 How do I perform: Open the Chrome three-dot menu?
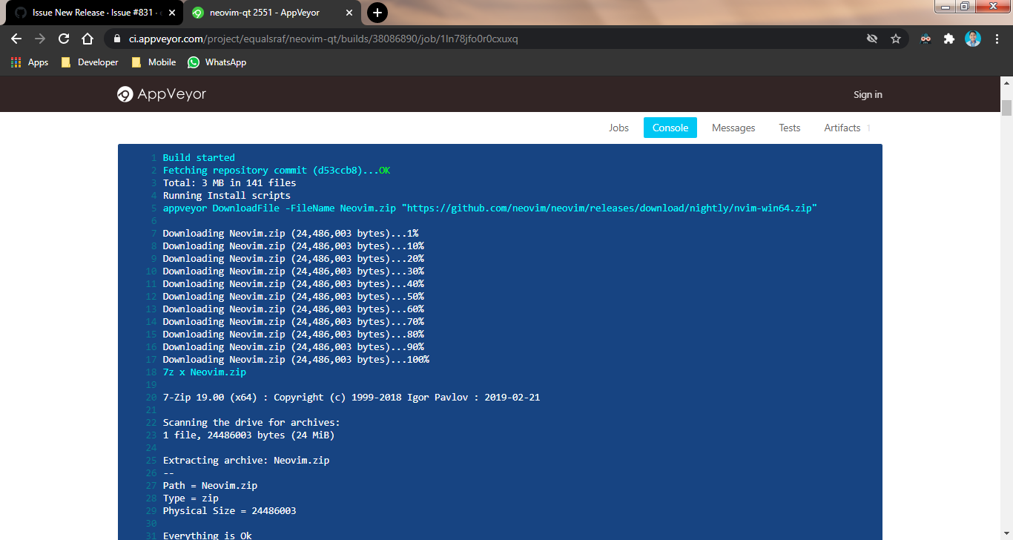tap(997, 39)
